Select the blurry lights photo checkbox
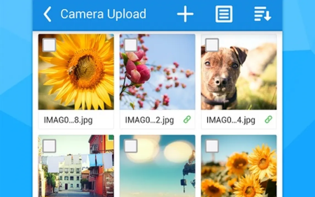 (x=131, y=146)
